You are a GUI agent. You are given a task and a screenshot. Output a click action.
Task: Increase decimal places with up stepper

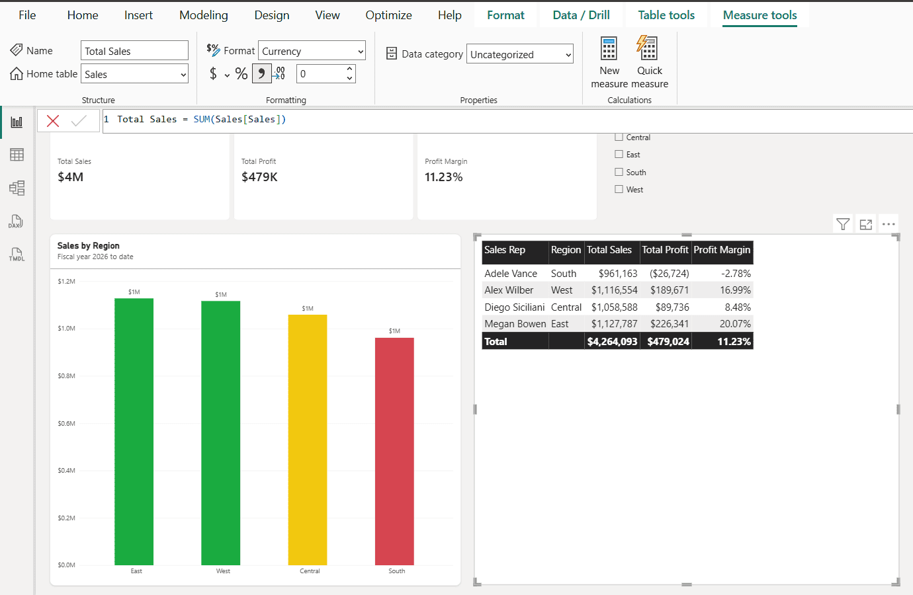[349, 69]
